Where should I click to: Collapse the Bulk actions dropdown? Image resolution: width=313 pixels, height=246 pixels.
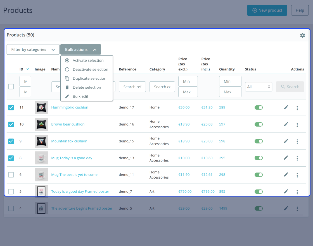pos(80,49)
